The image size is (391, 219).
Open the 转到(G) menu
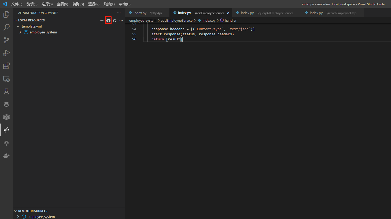coord(78,4)
